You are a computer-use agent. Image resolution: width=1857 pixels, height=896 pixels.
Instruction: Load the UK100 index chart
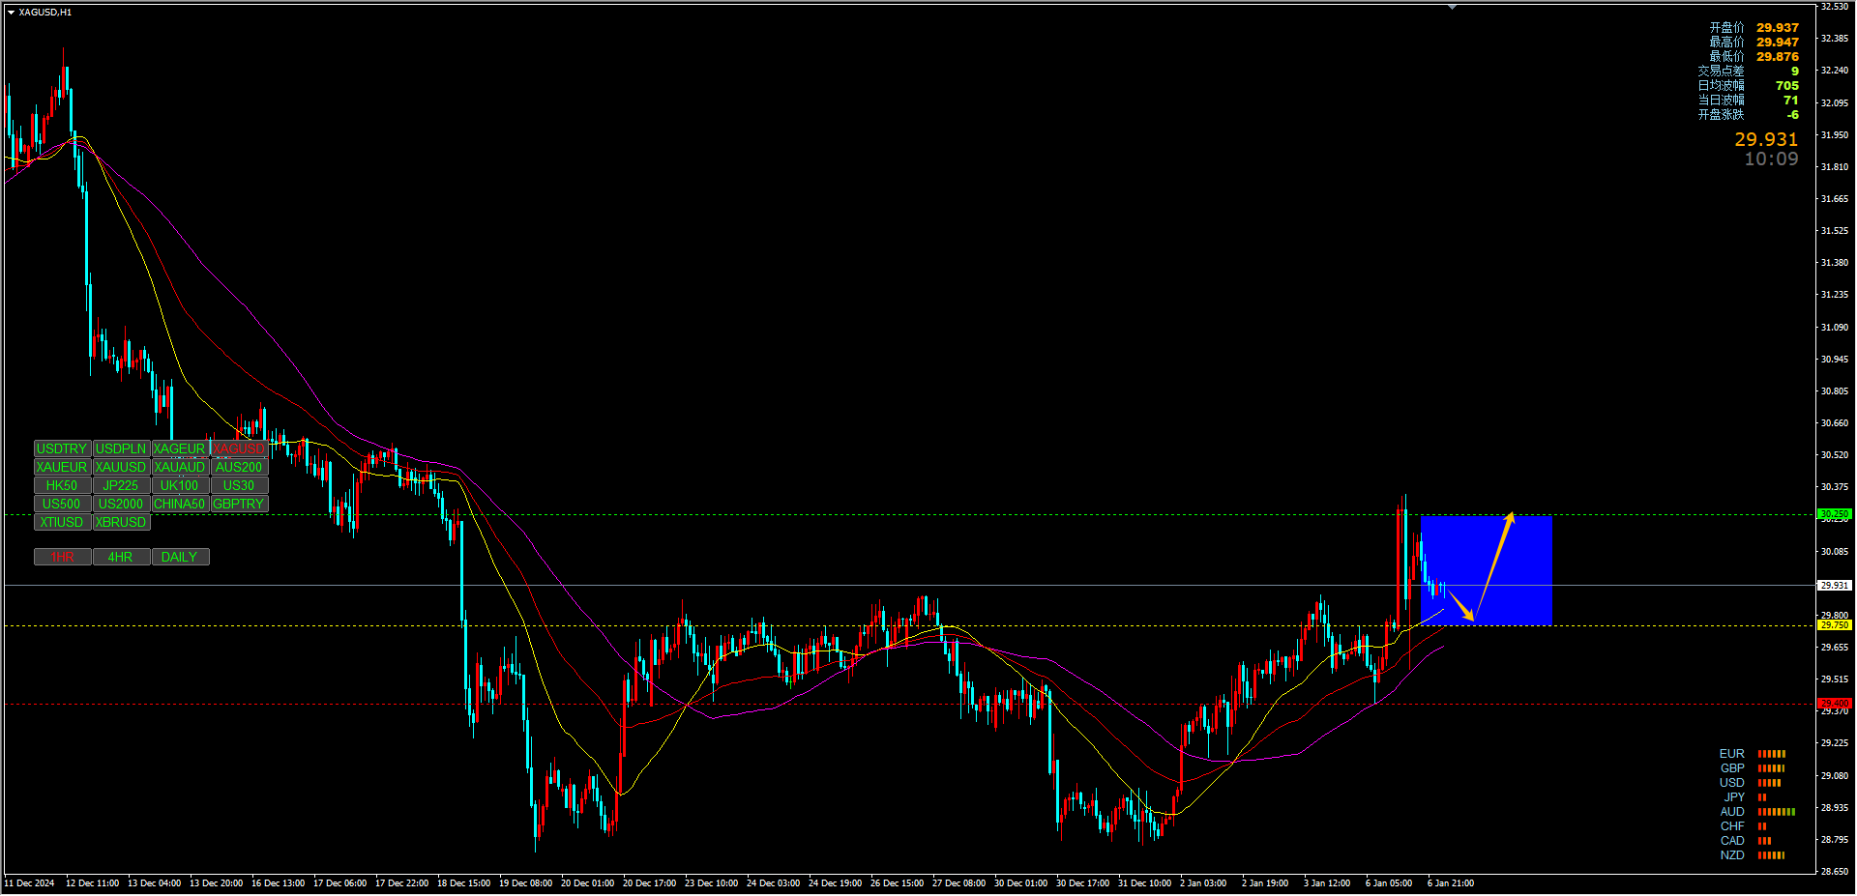click(180, 486)
